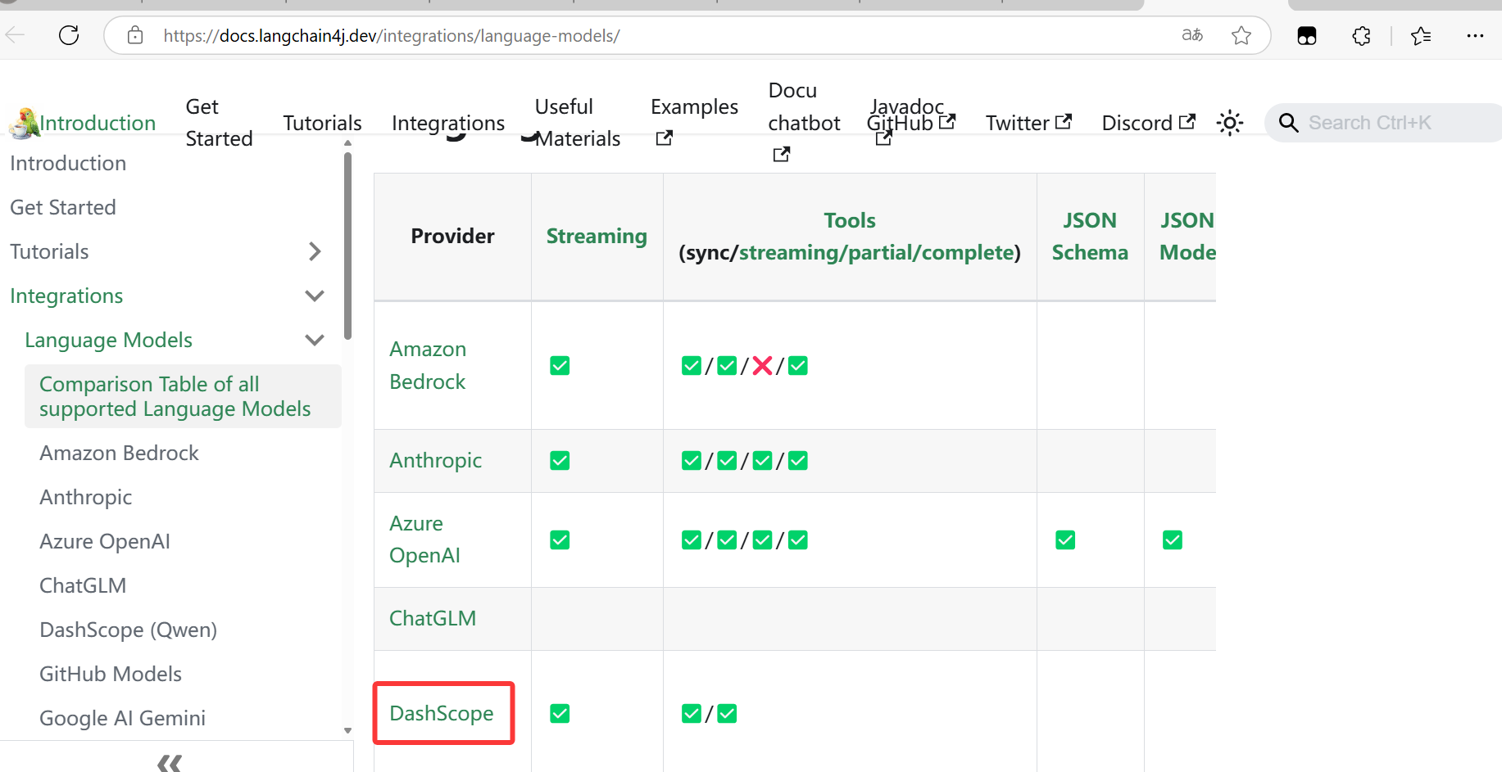Collapse the Language Models sidebar chevron
The width and height of the screenshot is (1502, 772).
point(315,340)
